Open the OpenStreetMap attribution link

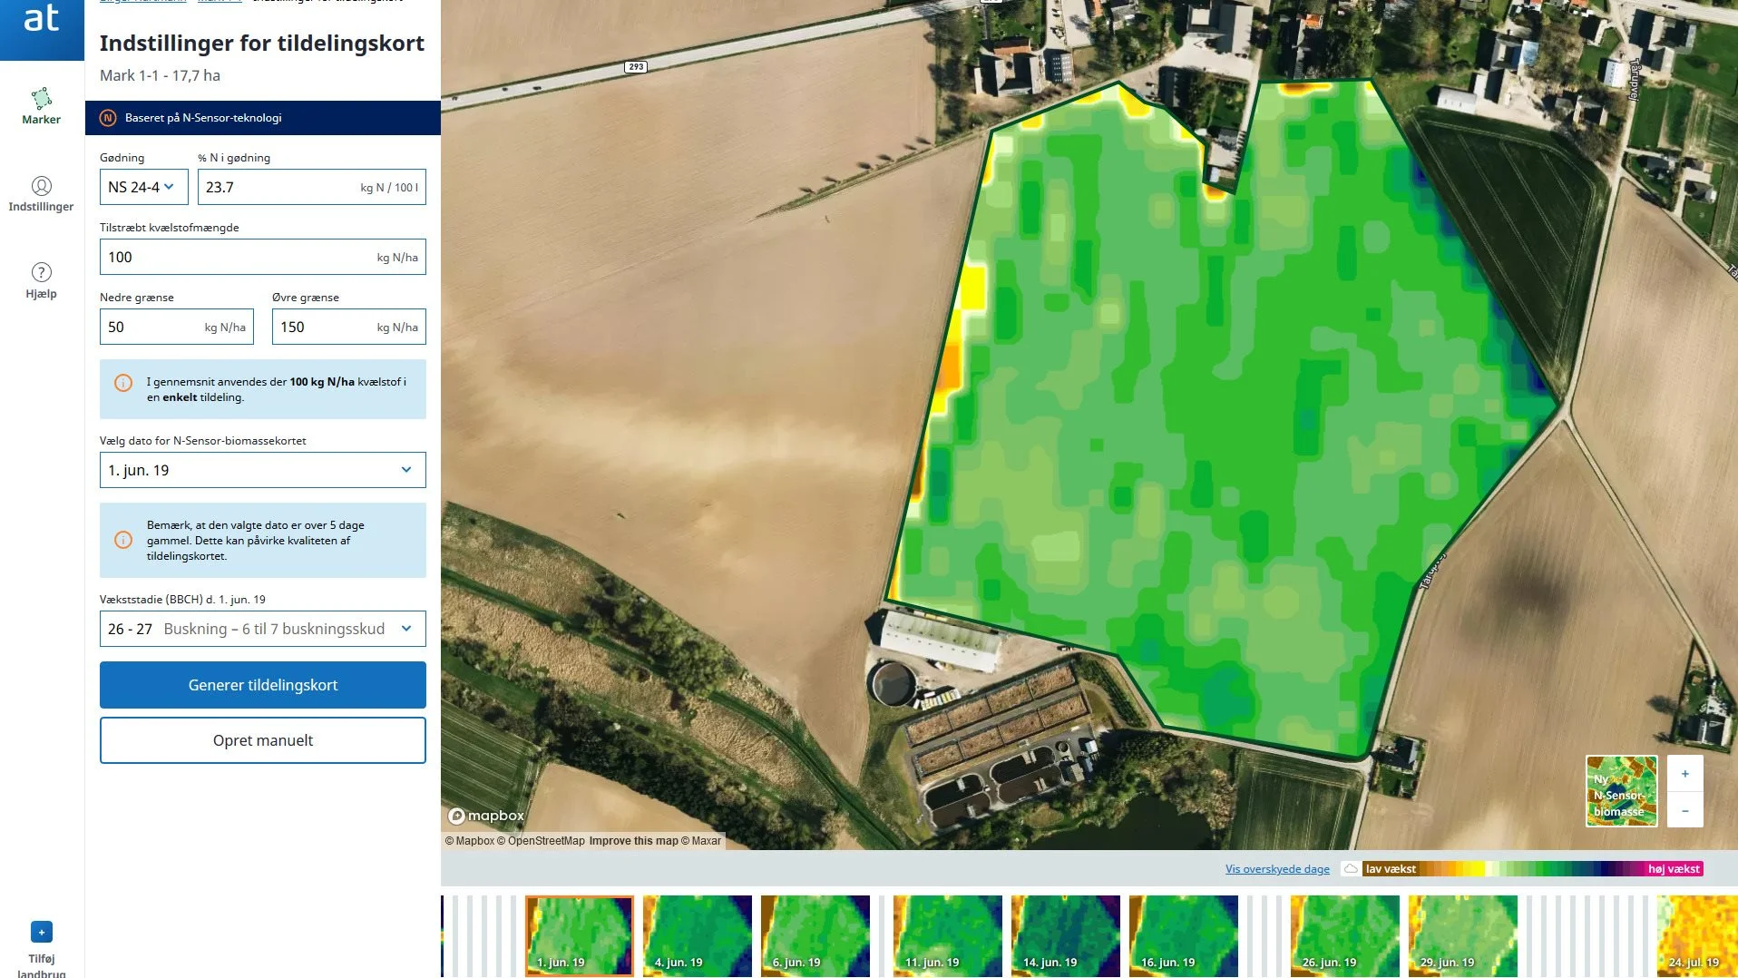541,841
